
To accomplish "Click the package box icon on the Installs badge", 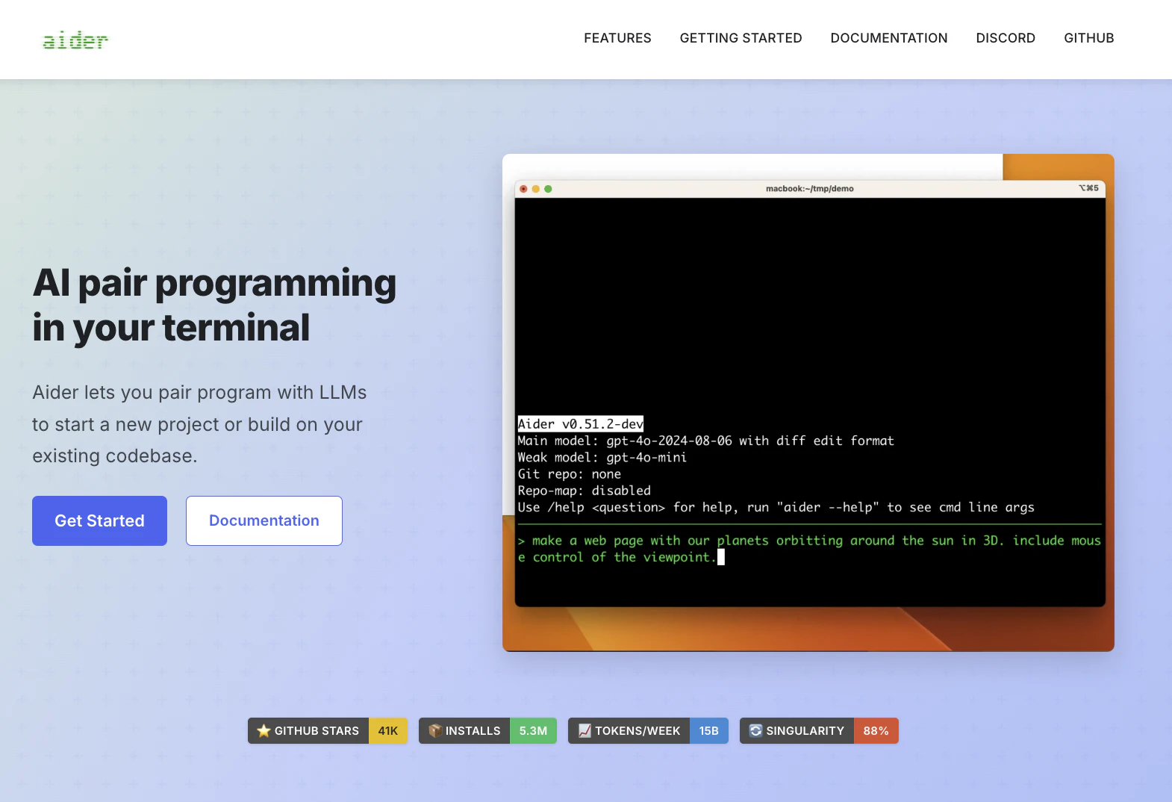I will click(x=435, y=730).
